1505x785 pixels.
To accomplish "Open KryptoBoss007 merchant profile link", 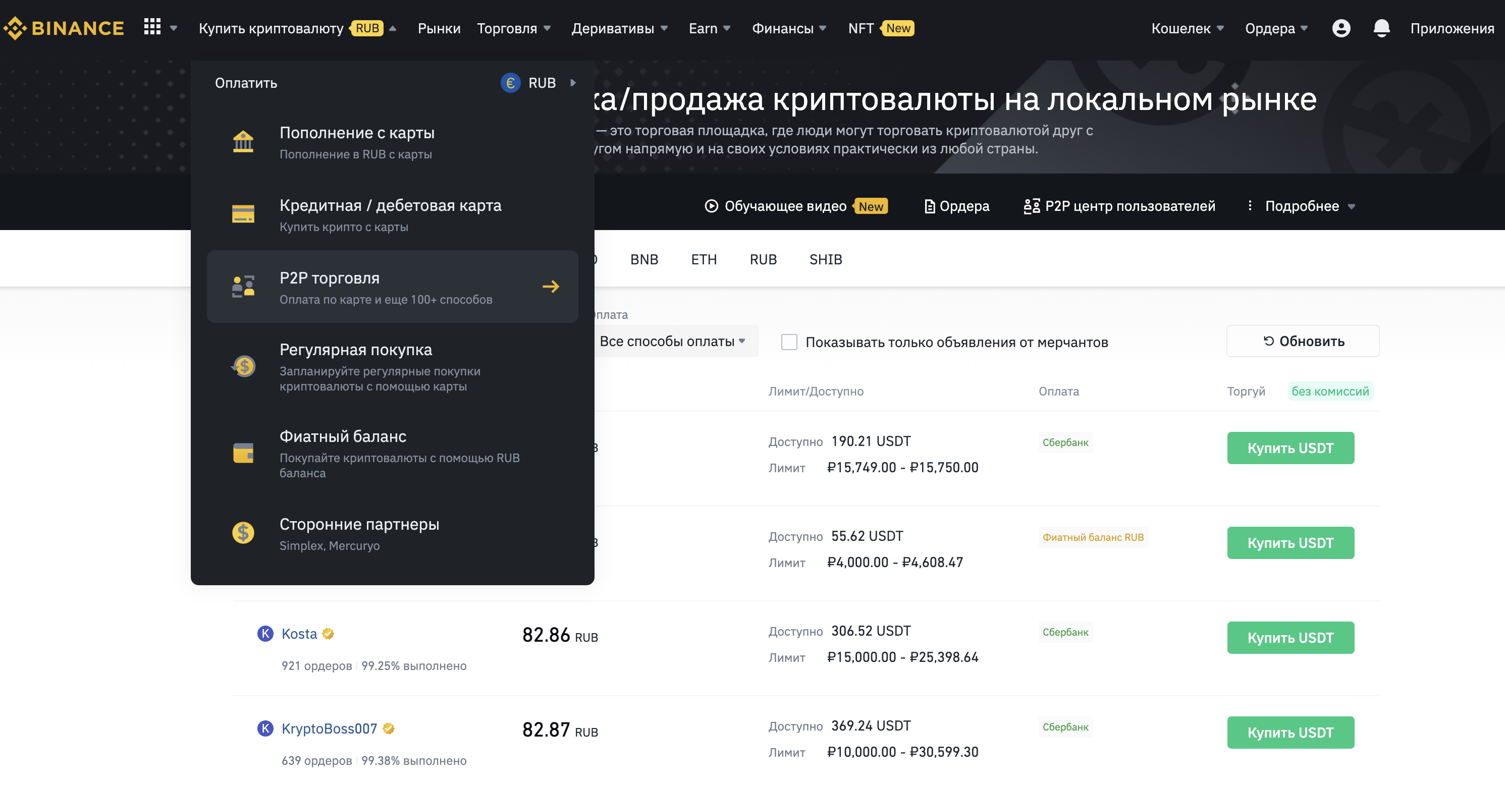I will (x=329, y=728).
